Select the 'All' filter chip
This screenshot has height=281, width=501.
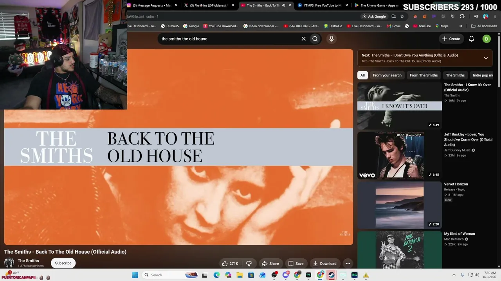[362, 75]
